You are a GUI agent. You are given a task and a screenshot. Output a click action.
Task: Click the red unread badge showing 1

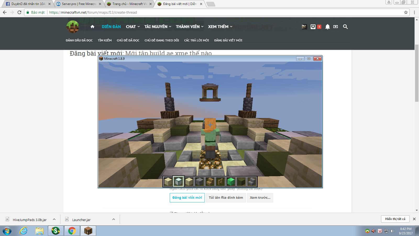(x=319, y=26)
